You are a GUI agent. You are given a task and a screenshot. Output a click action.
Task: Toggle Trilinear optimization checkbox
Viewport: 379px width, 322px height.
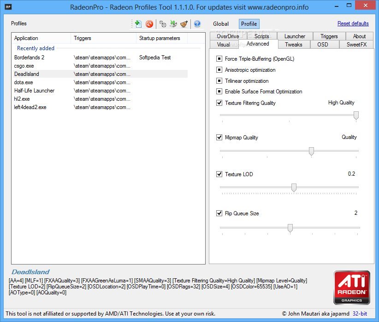[219, 80]
